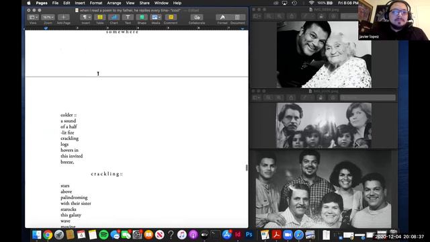Click lock icon in second Preview window toolbar

[x=320, y=97]
